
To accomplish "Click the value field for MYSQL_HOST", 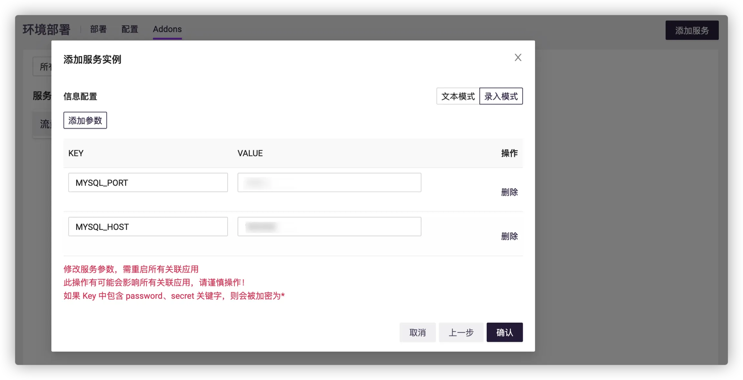I will point(329,227).
